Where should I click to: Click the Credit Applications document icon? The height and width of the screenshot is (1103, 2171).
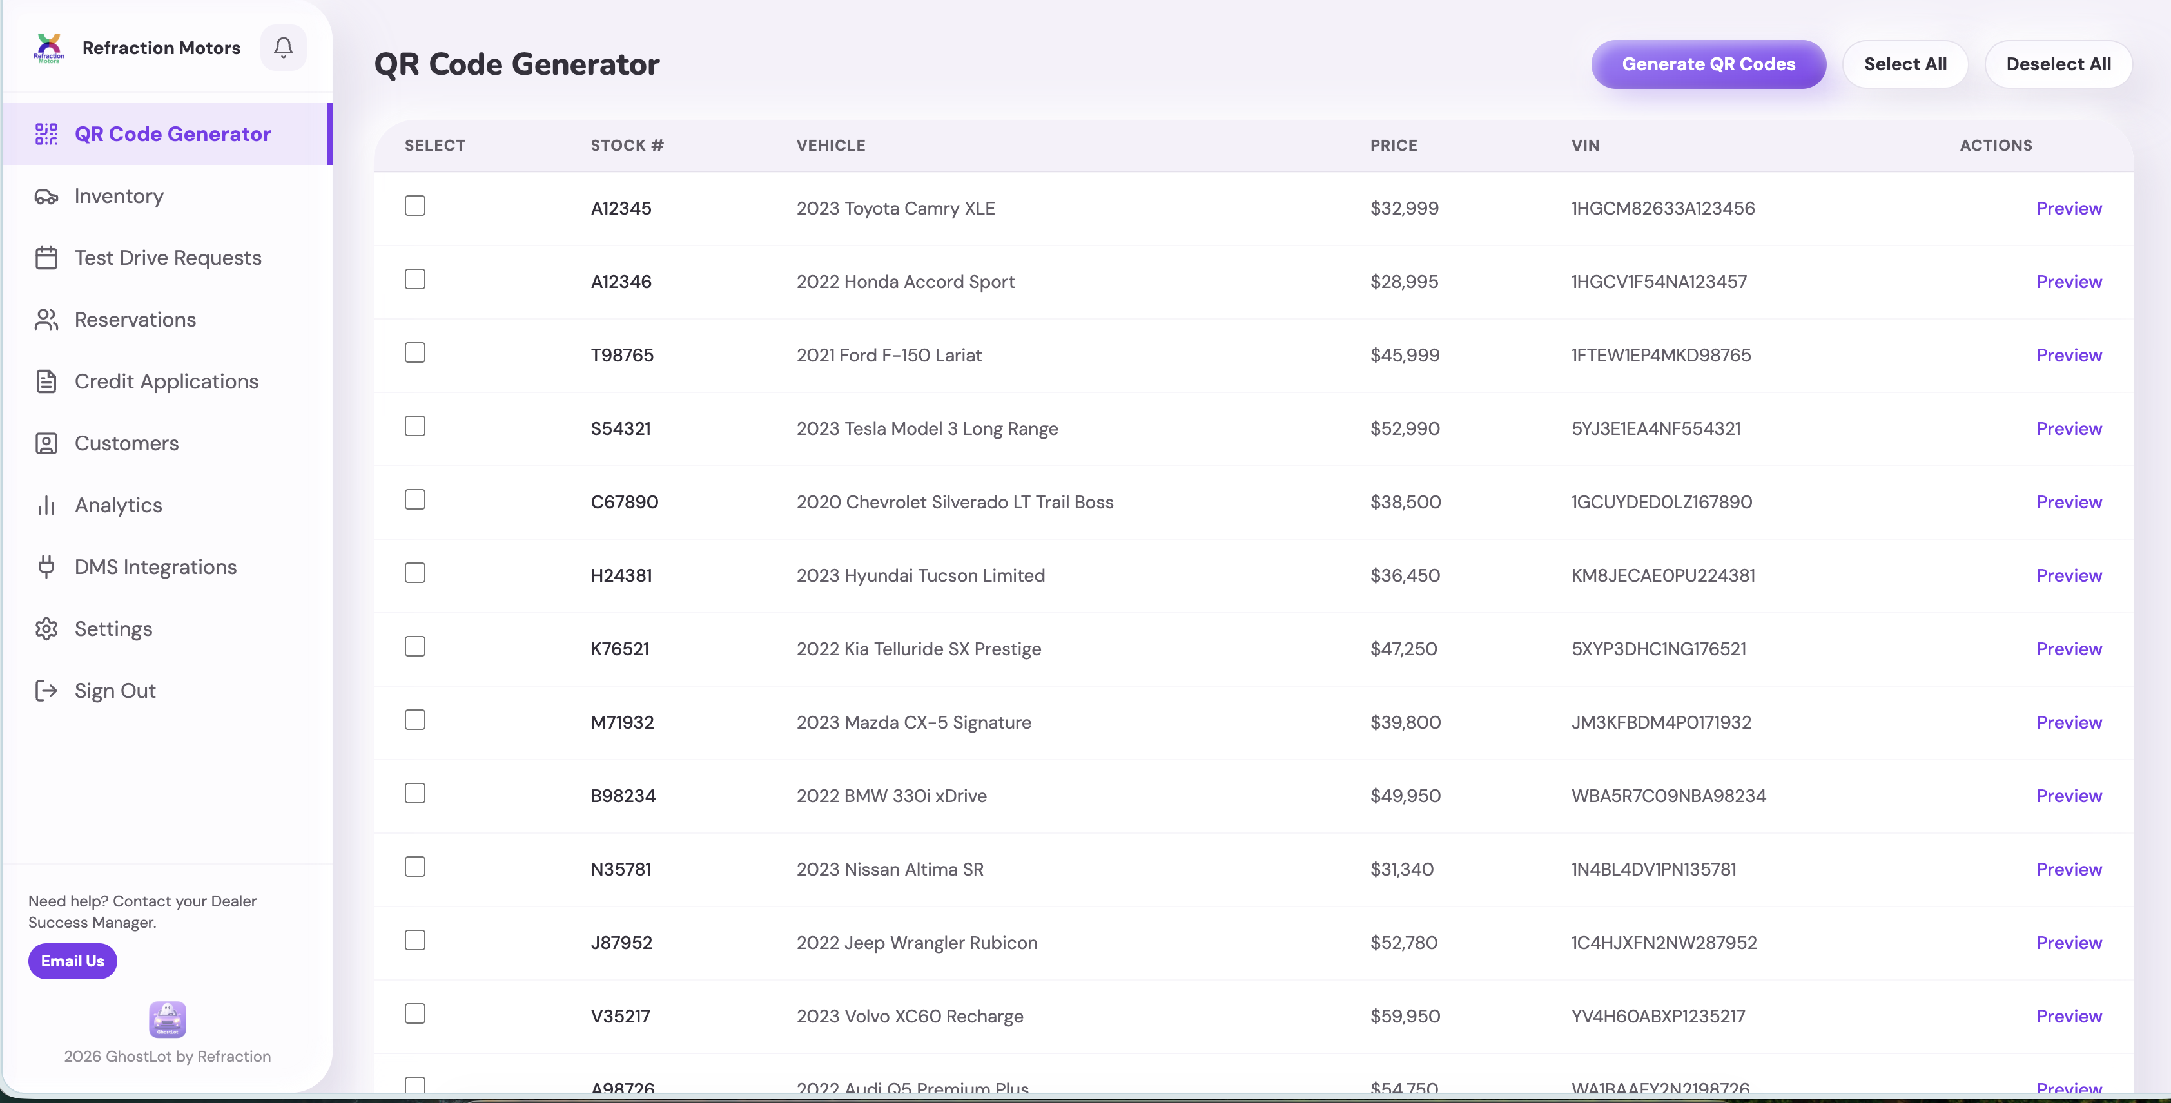pos(46,381)
